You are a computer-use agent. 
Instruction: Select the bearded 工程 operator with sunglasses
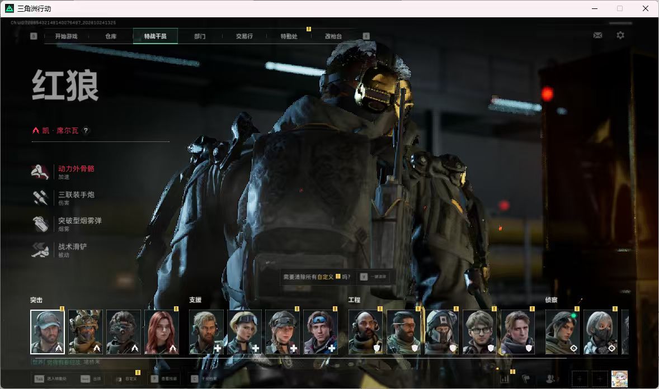click(403, 332)
